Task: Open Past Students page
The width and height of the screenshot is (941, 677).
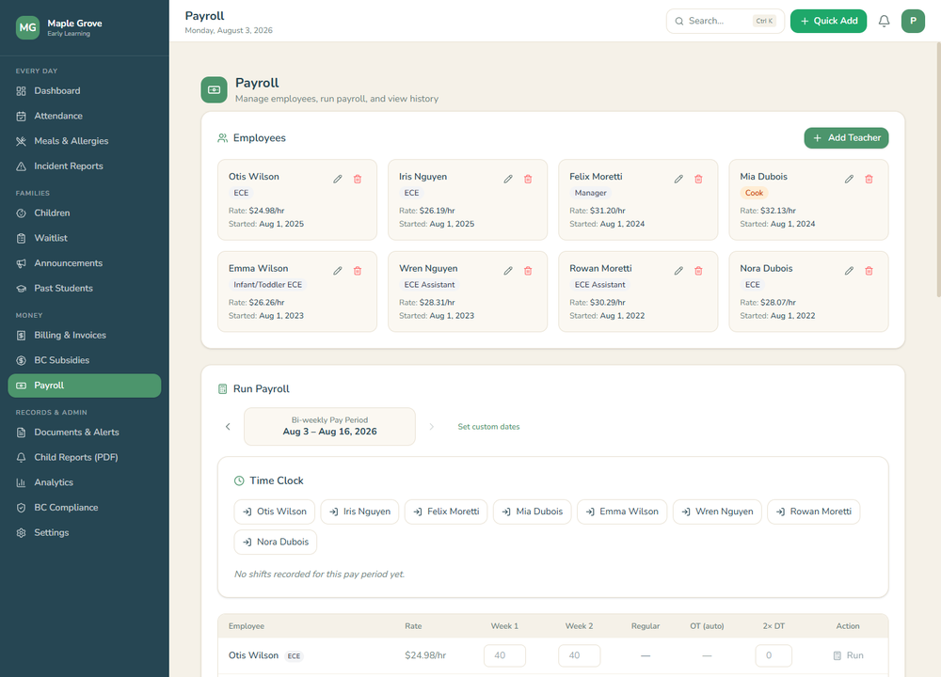Action: (85, 289)
